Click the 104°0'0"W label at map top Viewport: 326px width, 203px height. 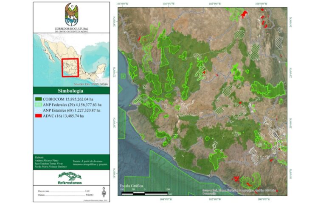[169, 4]
